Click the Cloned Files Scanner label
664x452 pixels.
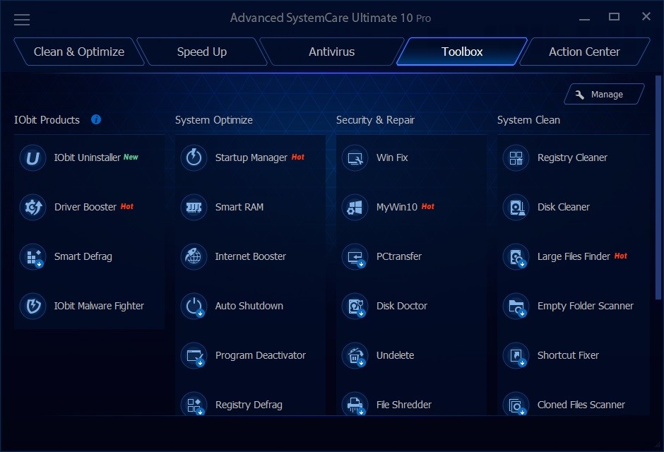point(581,405)
